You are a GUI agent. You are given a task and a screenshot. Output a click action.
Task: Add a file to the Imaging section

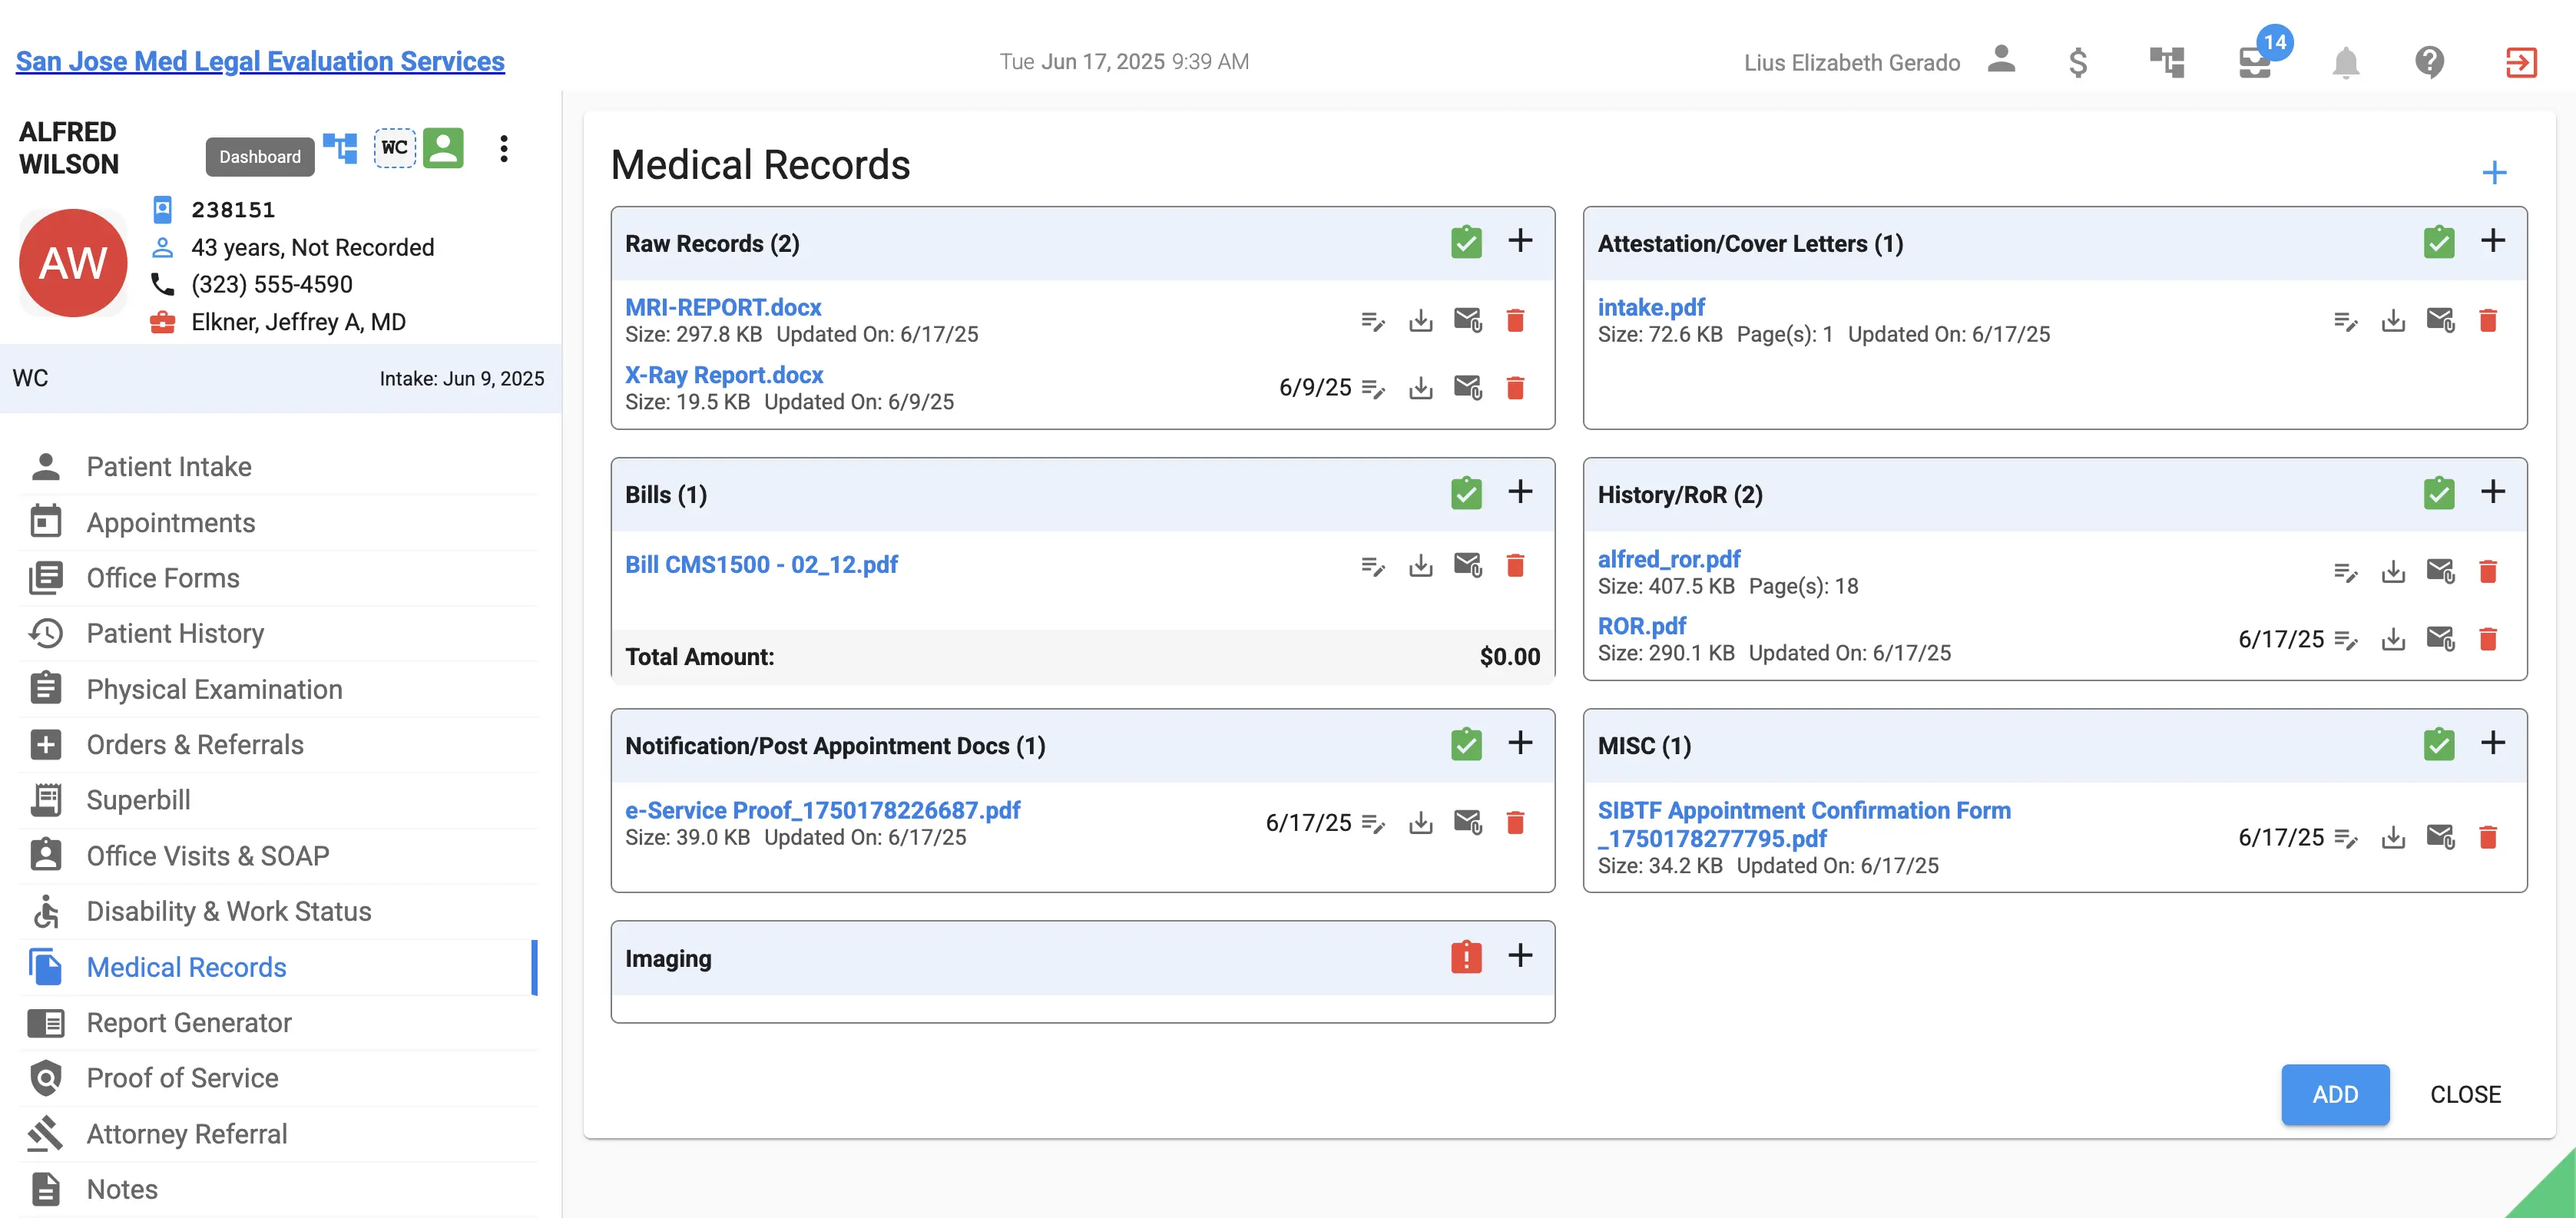click(1520, 955)
